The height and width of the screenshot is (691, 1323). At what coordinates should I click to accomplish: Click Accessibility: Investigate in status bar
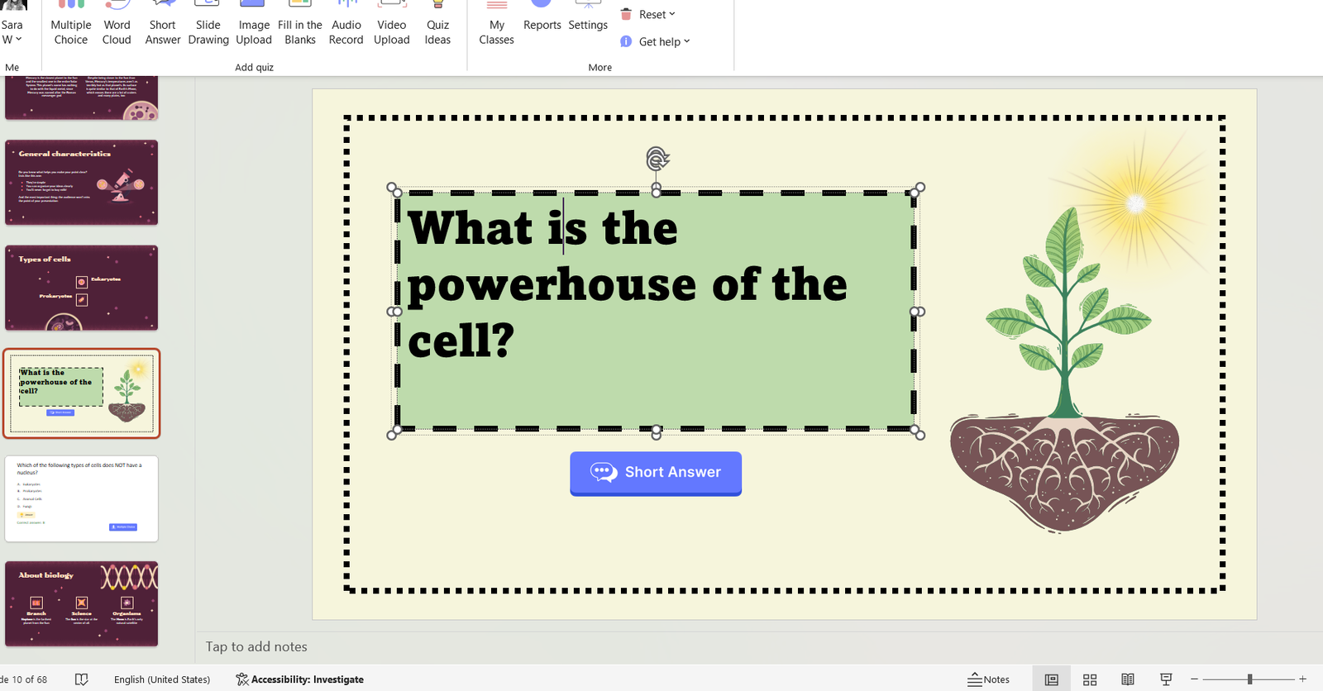point(299,679)
